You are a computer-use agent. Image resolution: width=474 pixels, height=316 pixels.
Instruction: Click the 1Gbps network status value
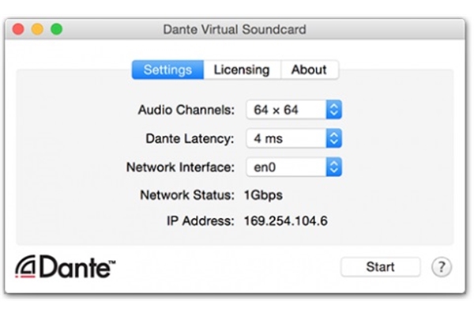pyautogui.click(x=263, y=195)
